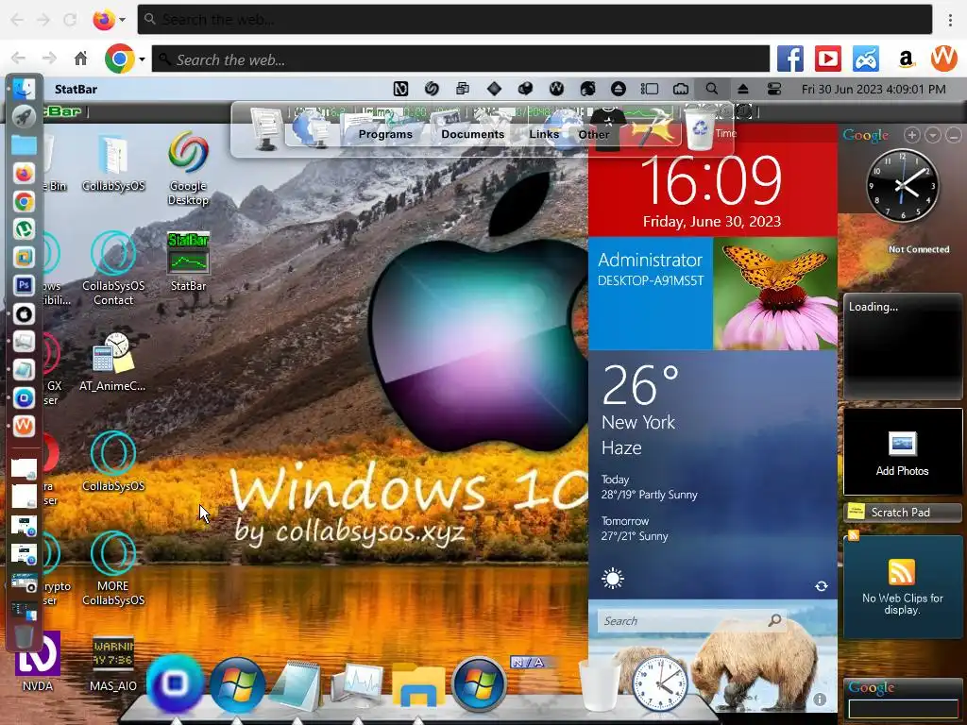Screen dimensions: 967x725
Task: Click the N icon in StatBar menu bar
Action: coord(400,90)
